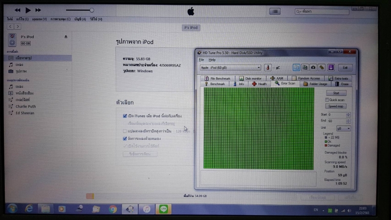Click the temperature thermometer icon in HD Tune
The width and height of the screenshot is (391, 220).
click(268, 67)
